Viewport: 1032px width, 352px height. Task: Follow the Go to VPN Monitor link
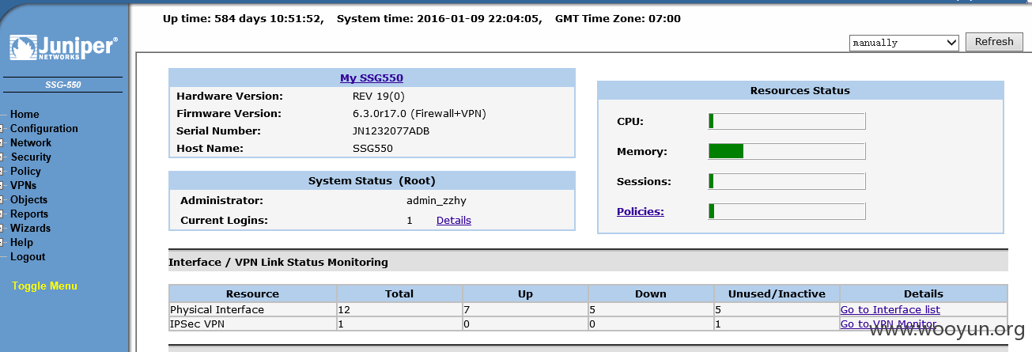(x=888, y=324)
